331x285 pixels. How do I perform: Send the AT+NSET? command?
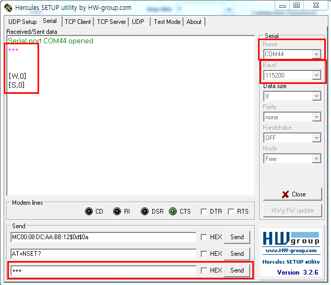coord(237,254)
